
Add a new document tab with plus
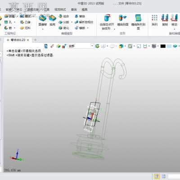tap(35, 40)
